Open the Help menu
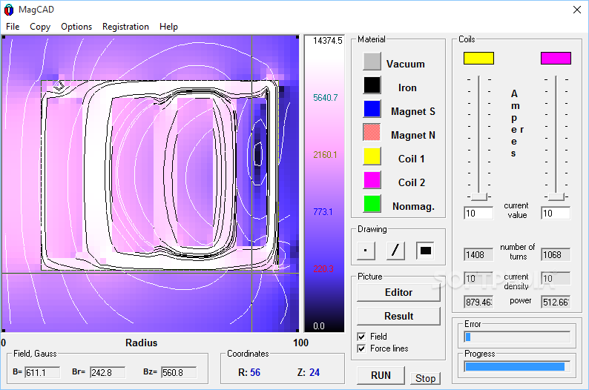The width and height of the screenshot is (589, 390). point(168,27)
